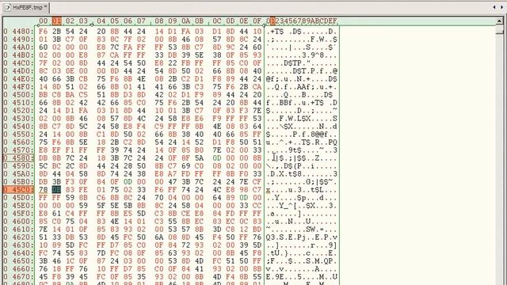
Task: Click ASCII text 'u..^.+..T$.R..PQ' in row 4560
Action: point(302,142)
